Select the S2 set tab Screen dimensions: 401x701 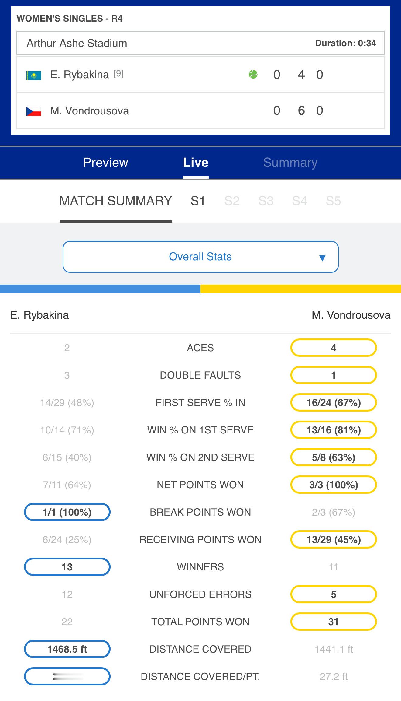coord(232,201)
